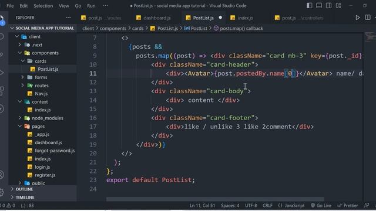Open login.js file
The height and width of the screenshot is (211, 376).
tap(43, 166)
